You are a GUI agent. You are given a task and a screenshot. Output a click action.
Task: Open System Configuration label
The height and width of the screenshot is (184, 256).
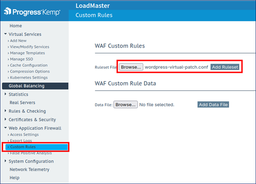(x=31, y=161)
